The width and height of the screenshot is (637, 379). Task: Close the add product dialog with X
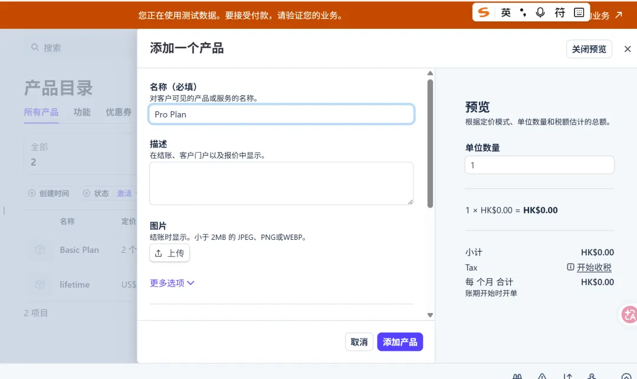(x=627, y=49)
